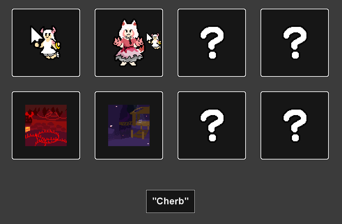The width and height of the screenshot is (342, 224).
Task: Click the large white arrow cursor in first tile
Action: [x=36, y=35]
